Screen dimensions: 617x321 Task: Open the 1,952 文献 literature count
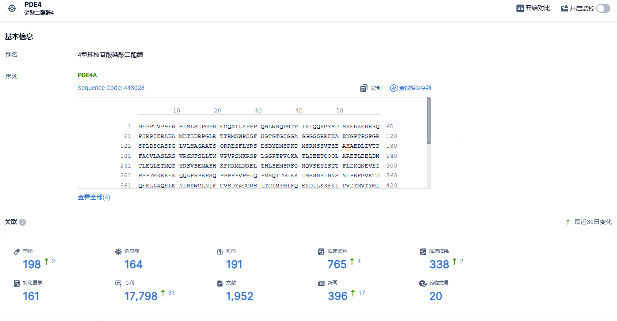(240, 296)
